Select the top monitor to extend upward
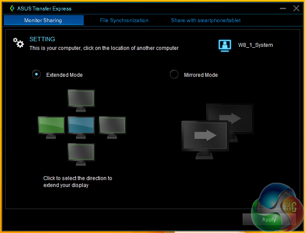This screenshot has width=305, height=233. point(81,101)
